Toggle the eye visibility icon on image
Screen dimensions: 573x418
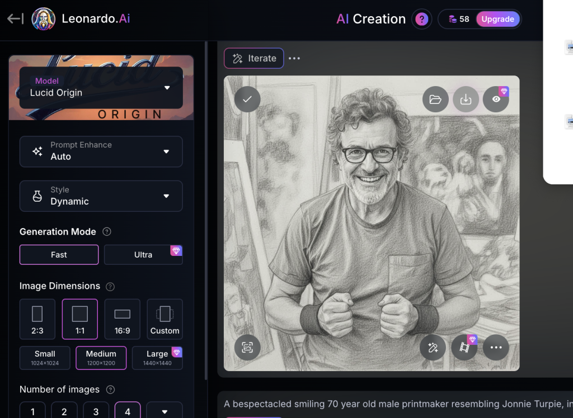tap(496, 99)
